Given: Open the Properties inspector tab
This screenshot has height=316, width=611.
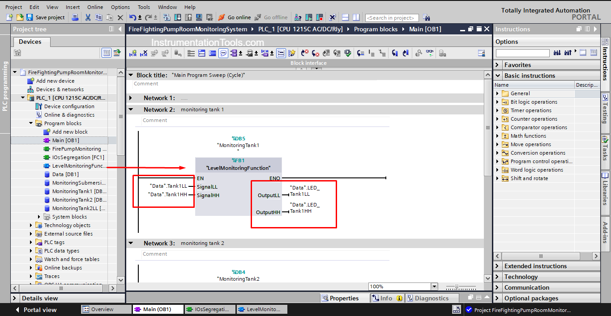Looking at the screenshot, I should pos(340,298).
